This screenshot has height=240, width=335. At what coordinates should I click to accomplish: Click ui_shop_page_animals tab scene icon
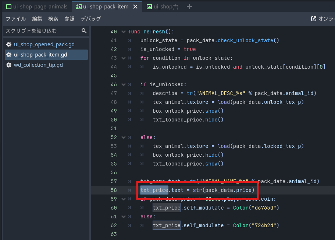9,7
